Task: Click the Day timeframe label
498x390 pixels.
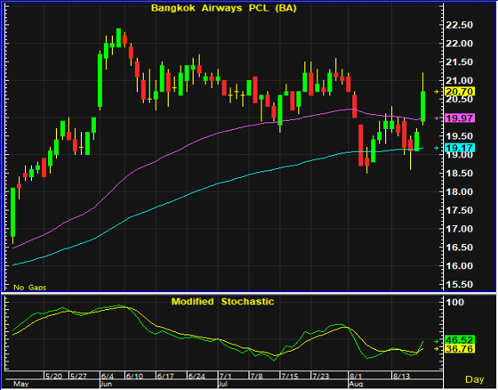Action: pos(475,379)
